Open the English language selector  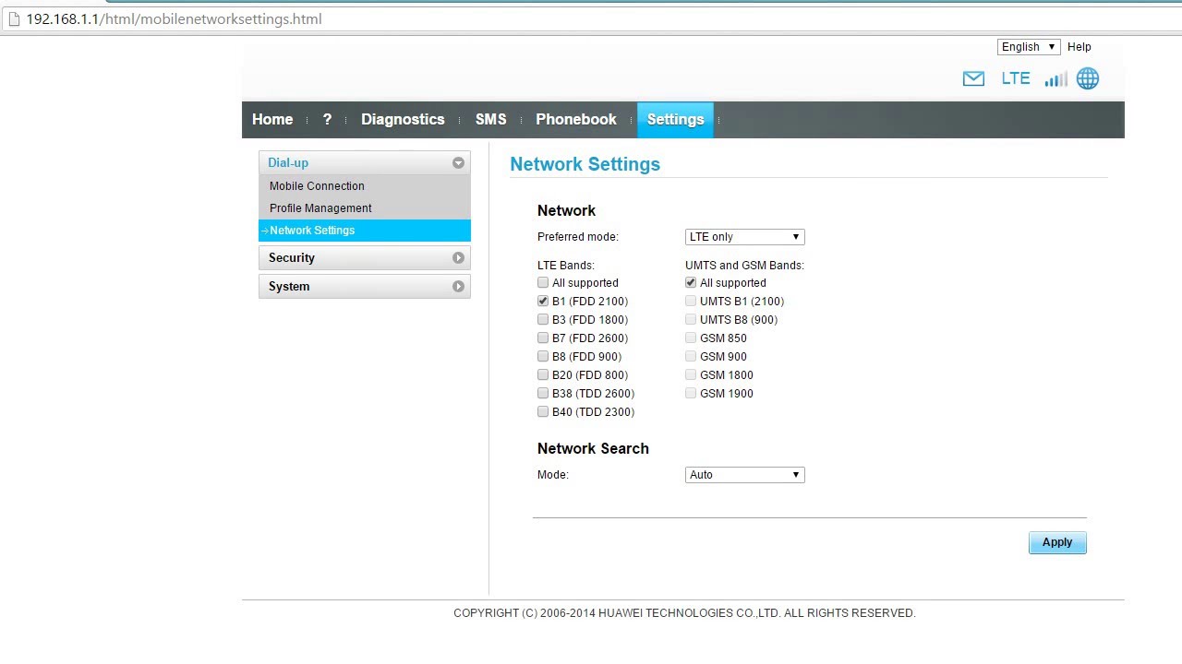click(1029, 47)
